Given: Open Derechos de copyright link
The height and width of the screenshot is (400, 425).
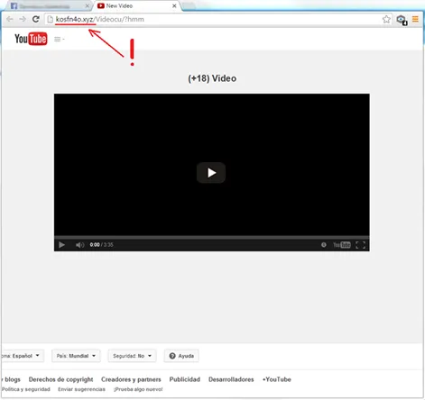Looking at the screenshot, I should click(x=60, y=379).
